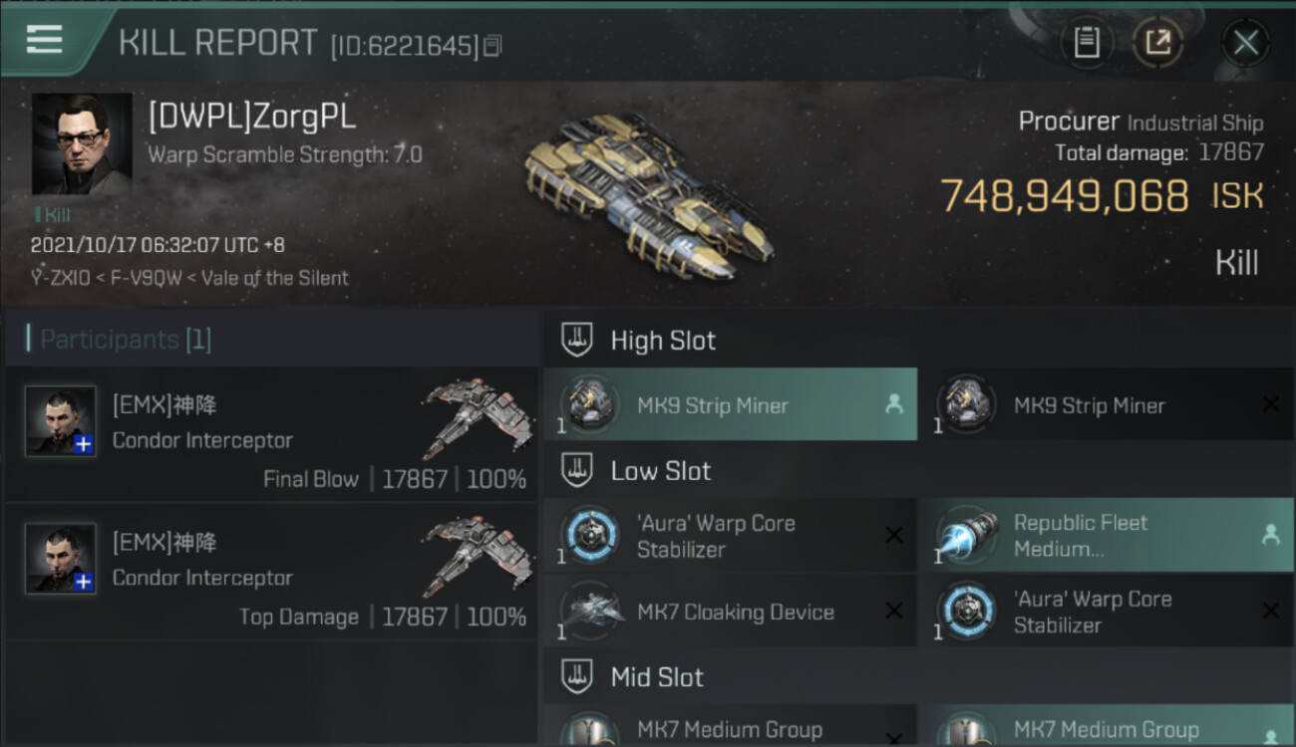The width and height of the screenshot is (1296, 747).
Task: Select the first 'Aura' Warp Core Stabilizer
Action: (731, 535)
